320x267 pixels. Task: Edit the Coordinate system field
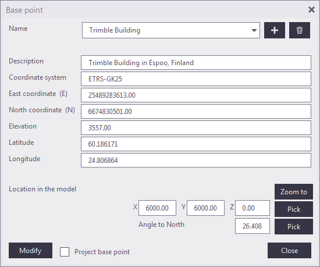coord(196,79)
